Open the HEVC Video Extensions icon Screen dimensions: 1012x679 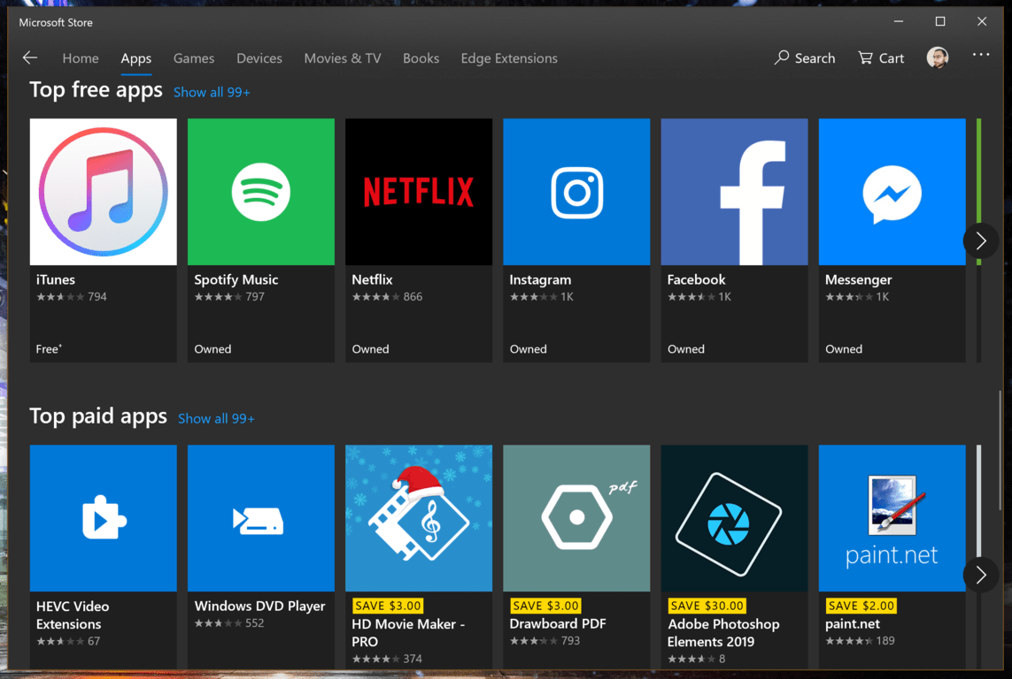tap(104, 518)
